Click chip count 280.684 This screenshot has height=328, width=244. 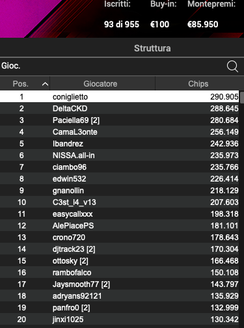224,120
